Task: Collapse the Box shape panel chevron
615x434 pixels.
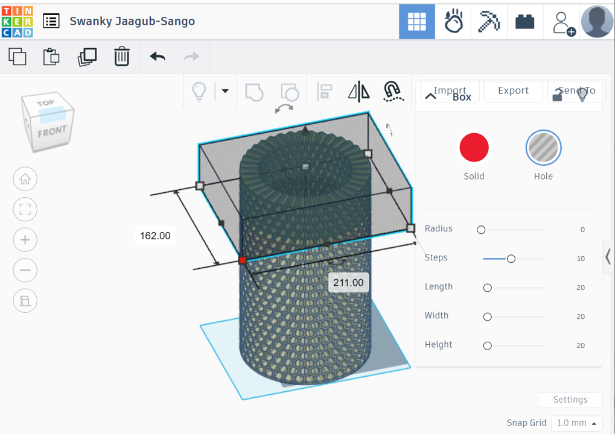Action: [x=430, y=96]
